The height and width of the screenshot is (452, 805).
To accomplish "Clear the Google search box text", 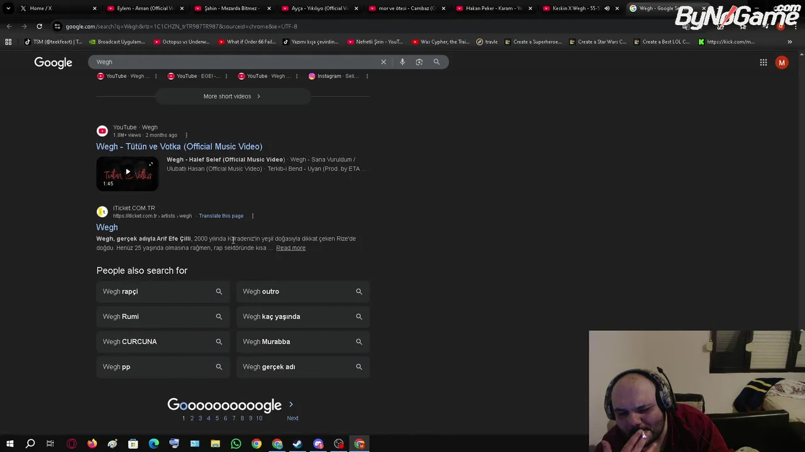I will (383, 62).
